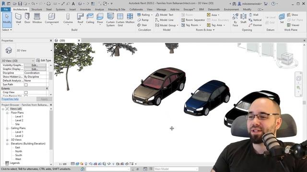Click the Ceiling tool
This screenshot has height=172, width=307.
coord(90,19)
